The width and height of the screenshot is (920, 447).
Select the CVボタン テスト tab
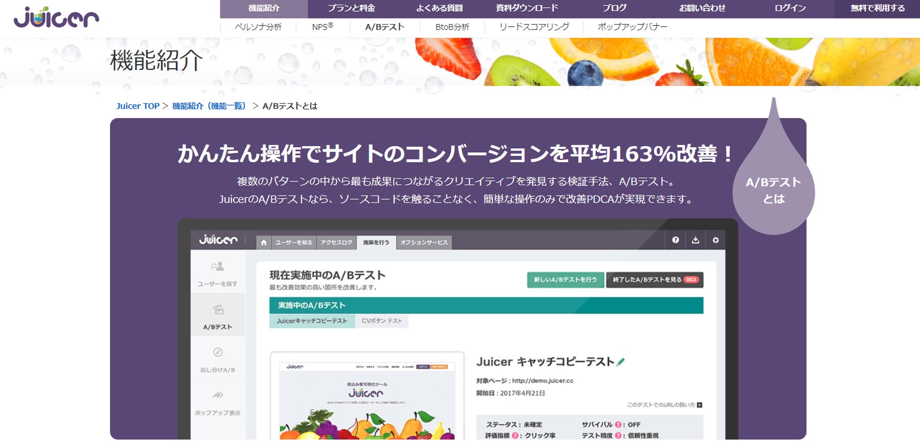coord(382,321)
